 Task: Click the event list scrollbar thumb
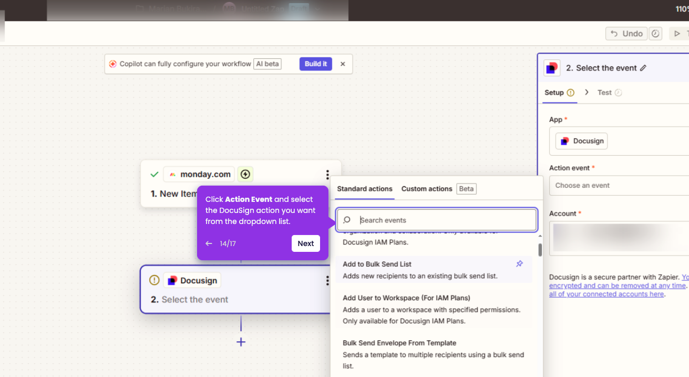pyautogui.click(x=540, y=250)
